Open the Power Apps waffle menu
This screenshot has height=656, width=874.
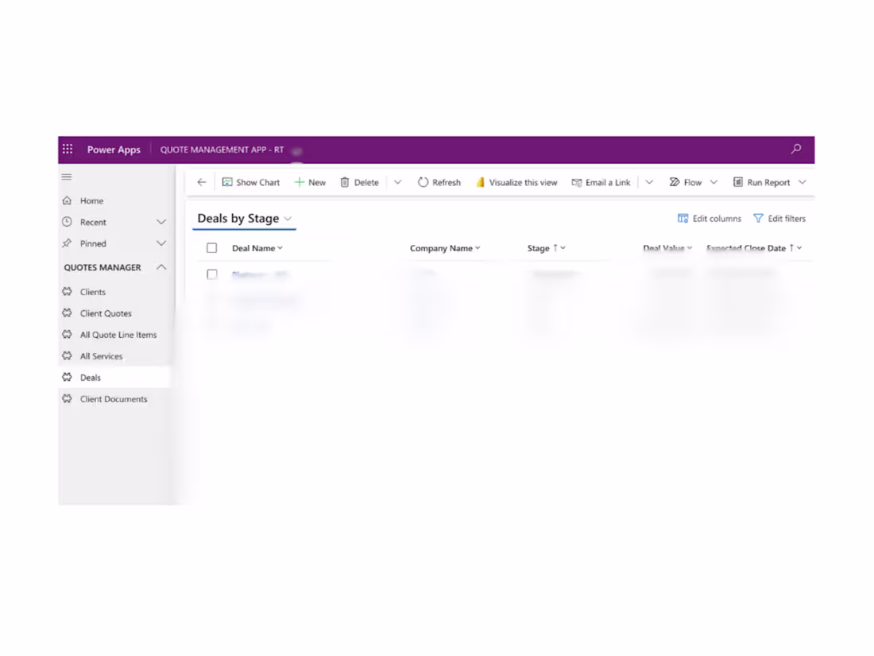pyautogui.click(x=68, y=149)
